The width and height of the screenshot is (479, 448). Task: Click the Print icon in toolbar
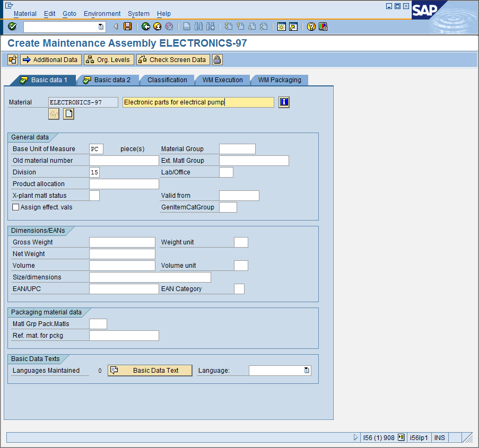point(187,27)
